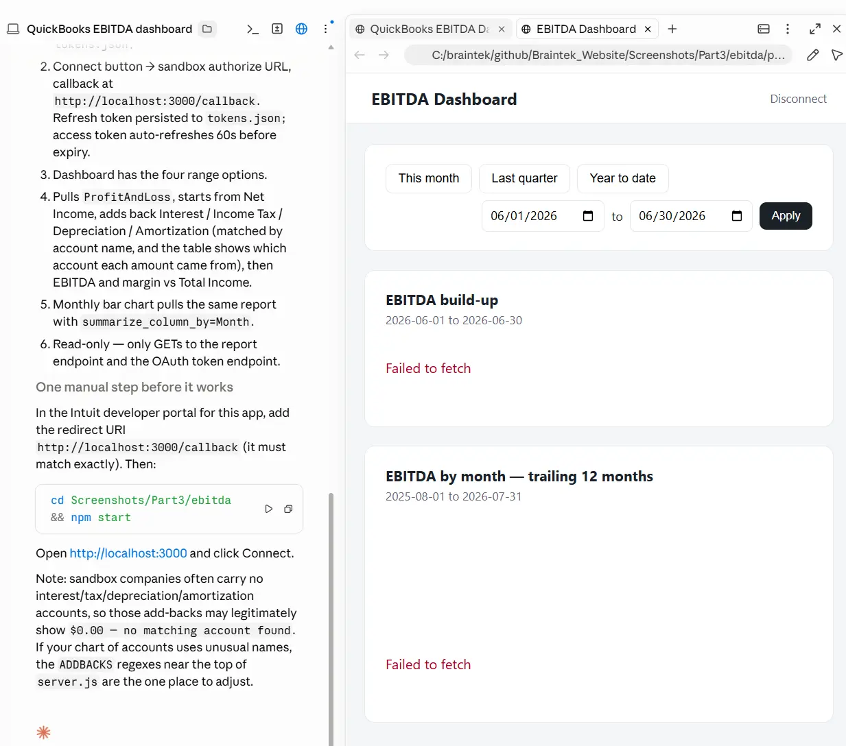Click the 06/01/2026 start date field
Viewport: 846px width, 746px height.
(543, 216)
